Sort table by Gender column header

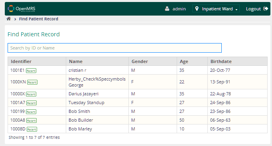click(153, 61)
